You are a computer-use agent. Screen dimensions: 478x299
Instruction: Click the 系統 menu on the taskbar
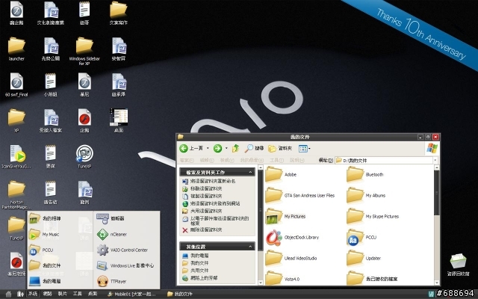pos(33,294)
